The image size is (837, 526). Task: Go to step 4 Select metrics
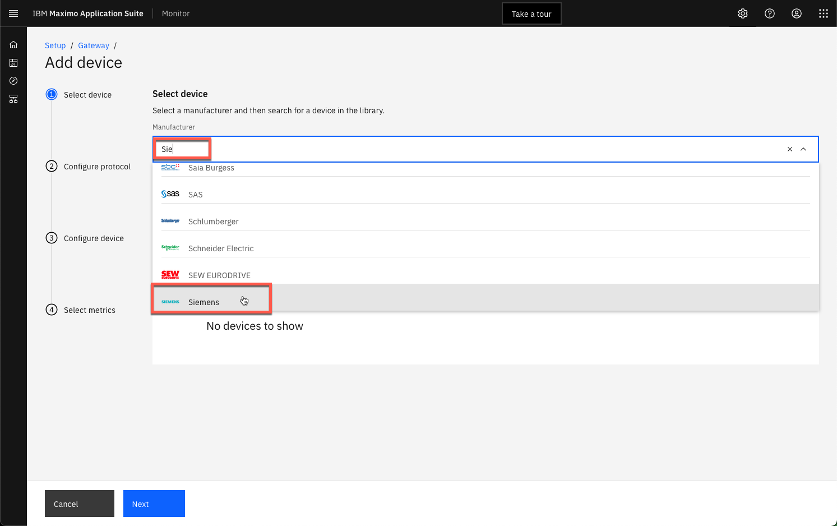tap(80, 310)
